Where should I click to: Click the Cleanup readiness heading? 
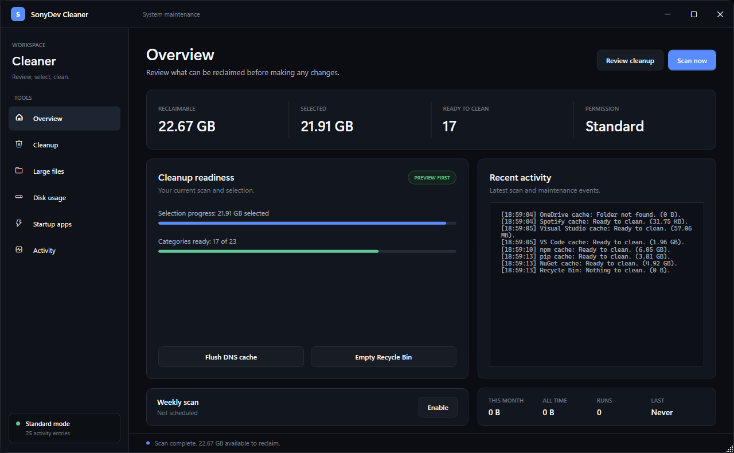[196, 178]
